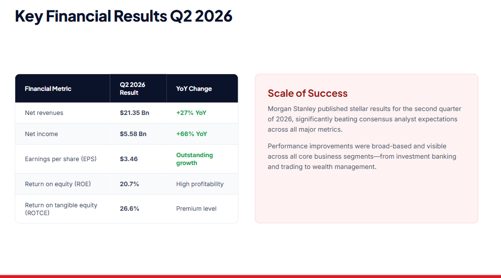Click the '26.6%' ROTCE value
Image resolution: width=501 pixels, height=278 pixels.
pyautogui.click(x=129, y=208)
